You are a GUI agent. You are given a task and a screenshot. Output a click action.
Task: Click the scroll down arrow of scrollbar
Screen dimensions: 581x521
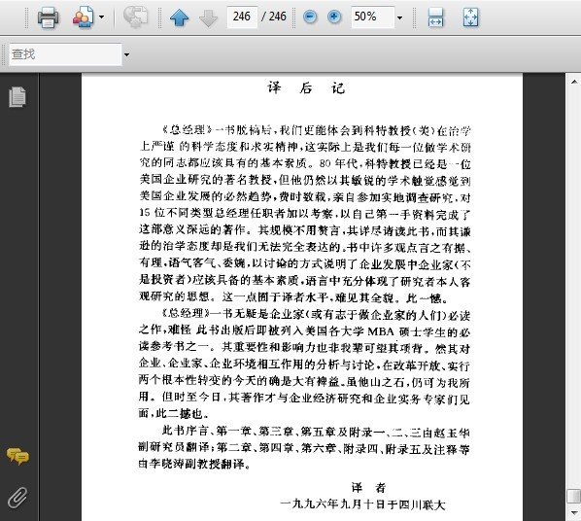click(573, 513)
